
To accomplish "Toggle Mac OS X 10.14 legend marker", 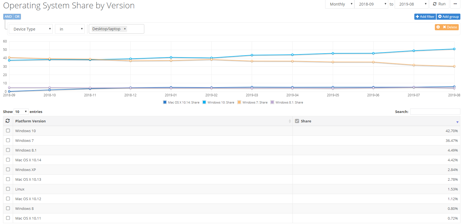I will click(x=165, y=102).
